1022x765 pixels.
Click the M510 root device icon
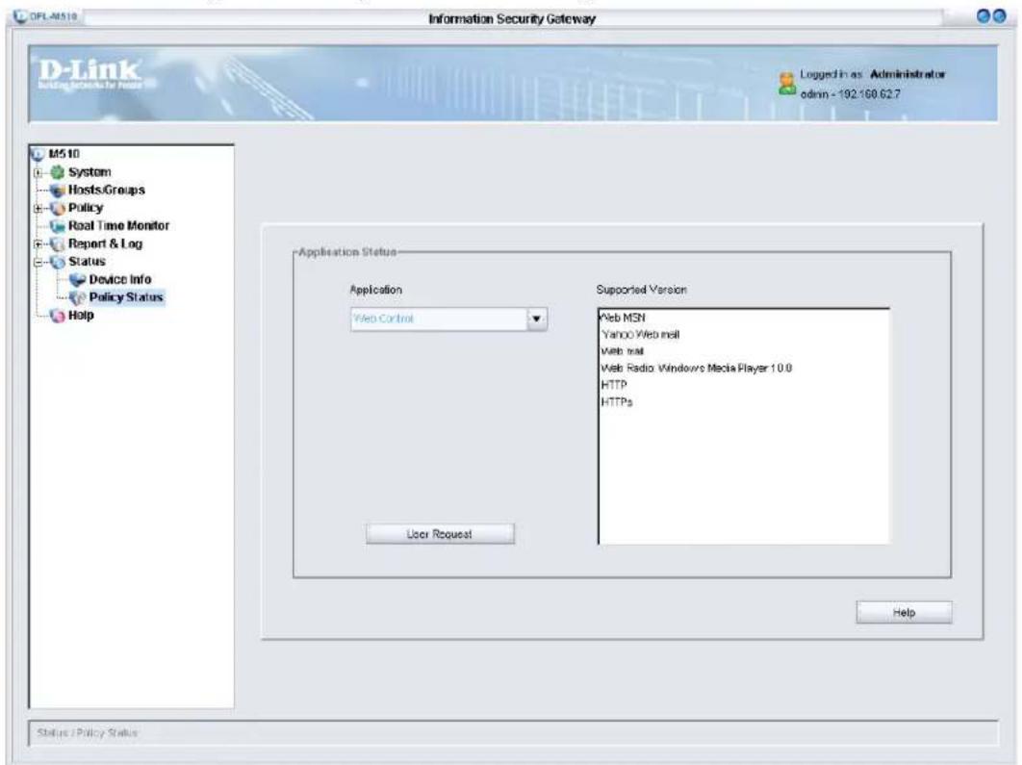pyautogui.click(x=38, y=154)
